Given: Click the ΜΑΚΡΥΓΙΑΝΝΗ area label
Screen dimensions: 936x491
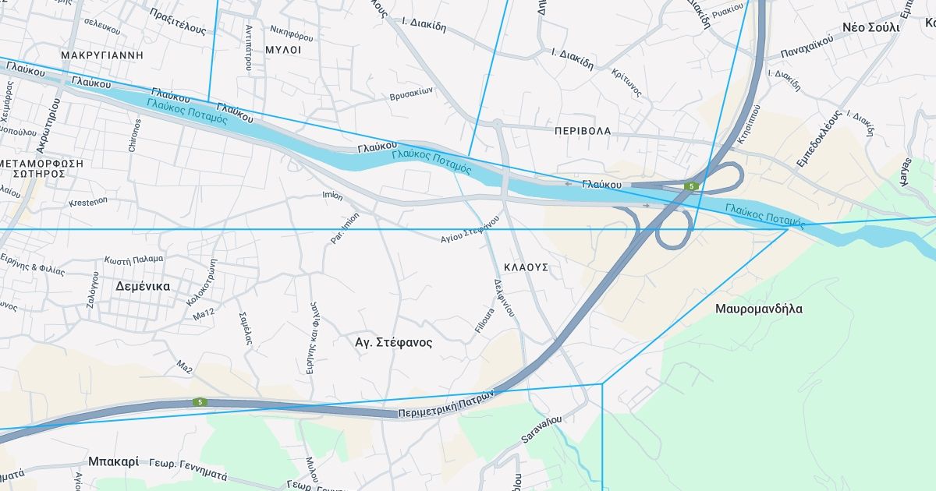Looking at the screenshot, I should pyautogui.click(x=102, y=55).
